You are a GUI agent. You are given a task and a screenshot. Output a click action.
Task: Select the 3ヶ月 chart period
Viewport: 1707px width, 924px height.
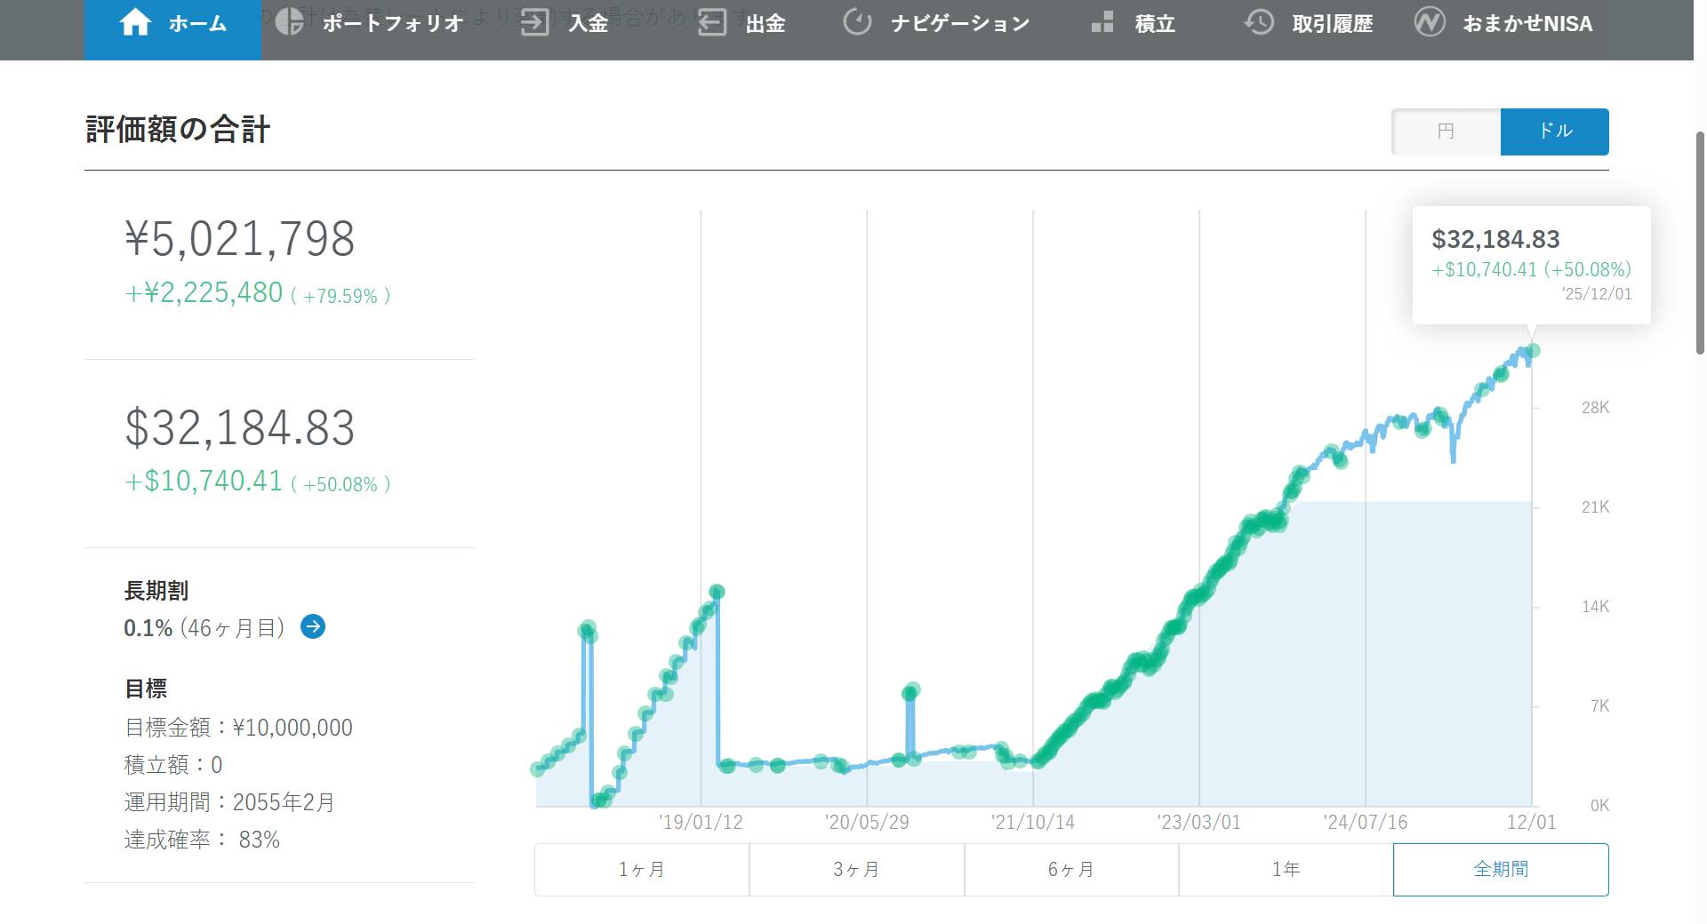(856, 869)
